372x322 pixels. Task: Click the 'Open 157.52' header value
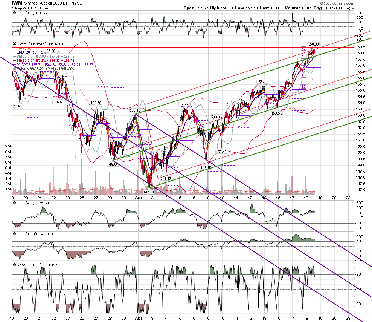coord(196,8)
